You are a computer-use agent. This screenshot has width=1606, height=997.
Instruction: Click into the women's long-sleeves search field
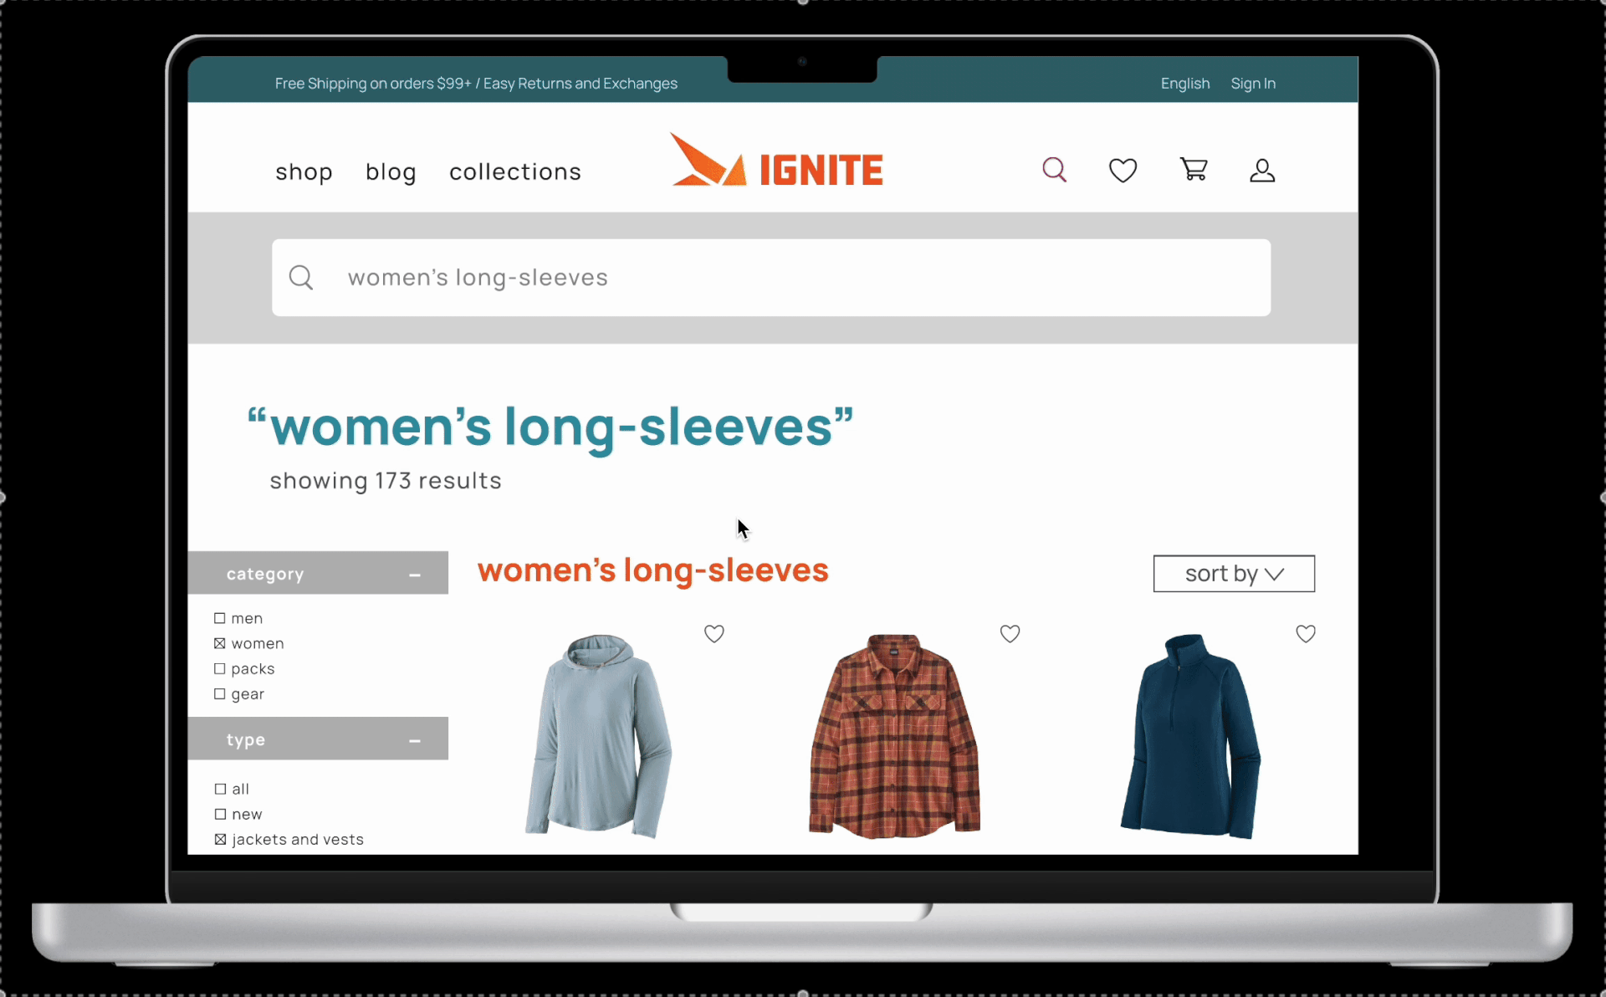771,278
